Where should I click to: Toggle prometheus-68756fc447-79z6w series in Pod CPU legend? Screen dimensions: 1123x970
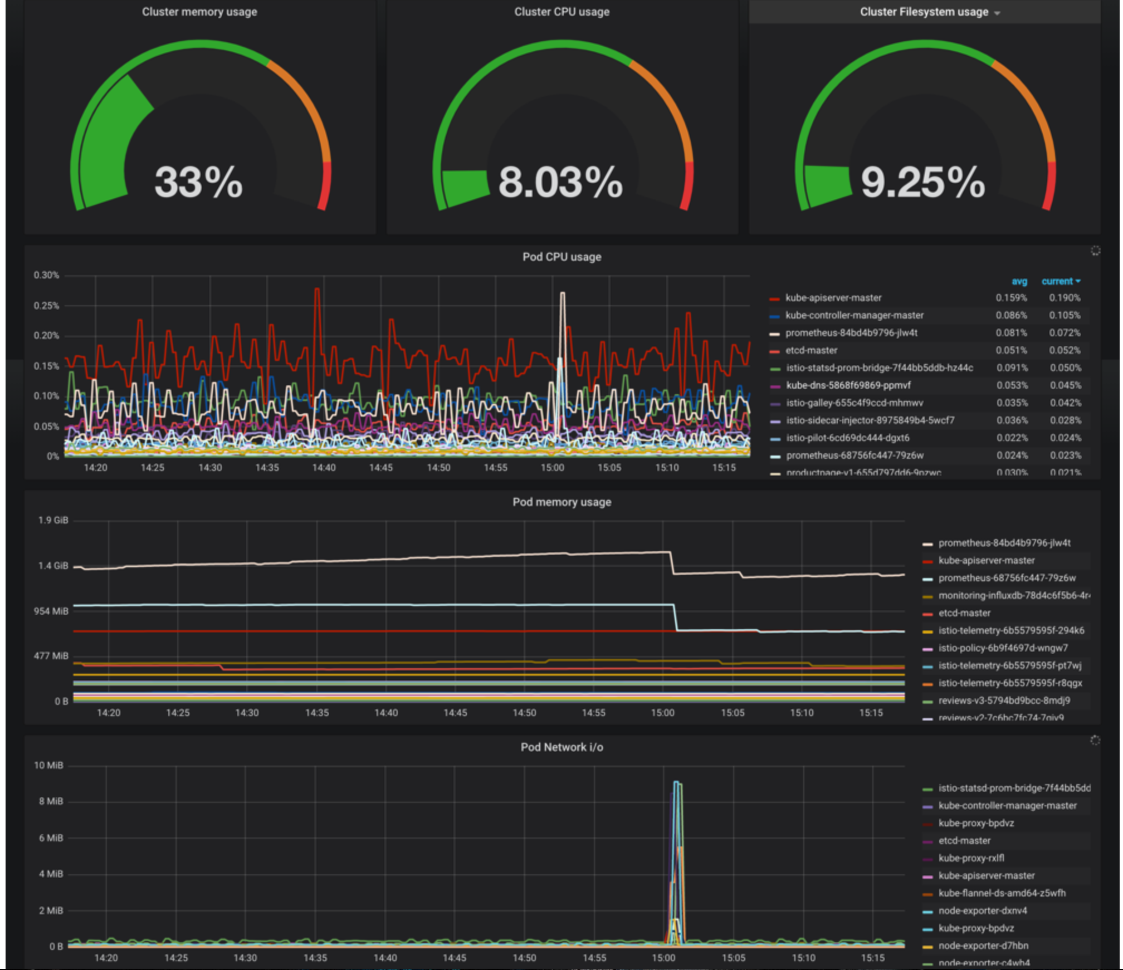point(855,455)
